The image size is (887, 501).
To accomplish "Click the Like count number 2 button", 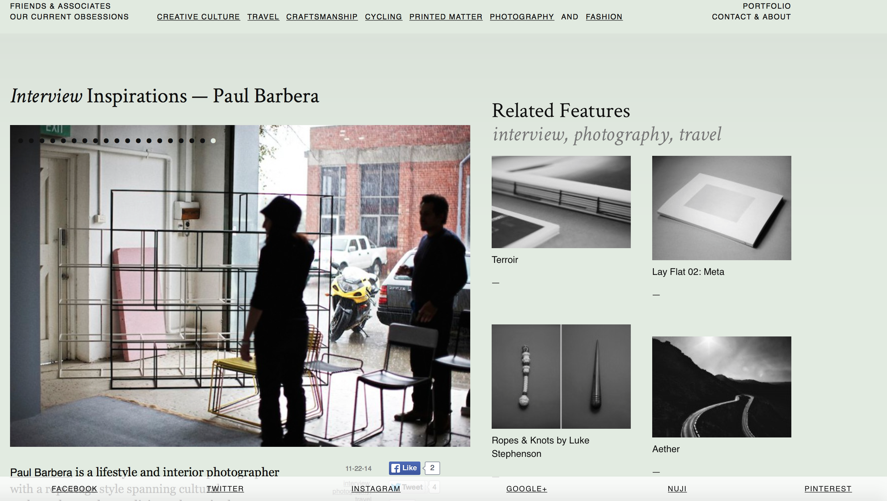I will [x=432, y=468].
